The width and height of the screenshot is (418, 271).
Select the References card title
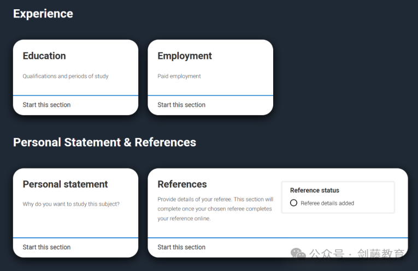pos(182,184)
